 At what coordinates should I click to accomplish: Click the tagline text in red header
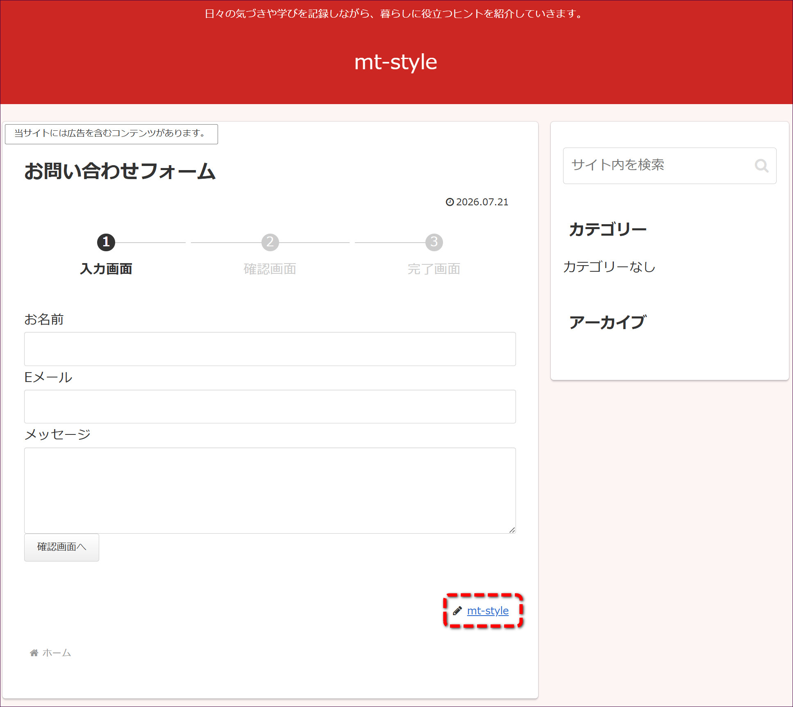click(x=394, y=14)
